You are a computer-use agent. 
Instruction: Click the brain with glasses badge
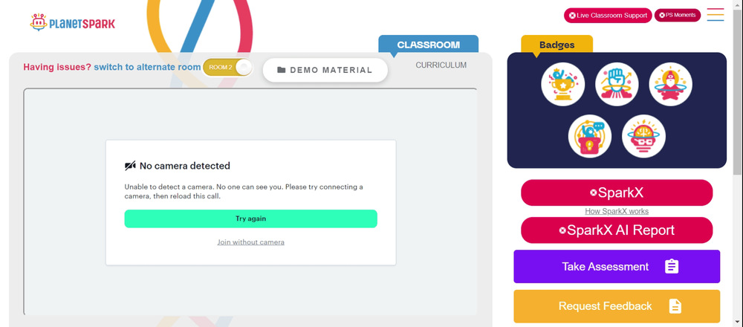643,137
